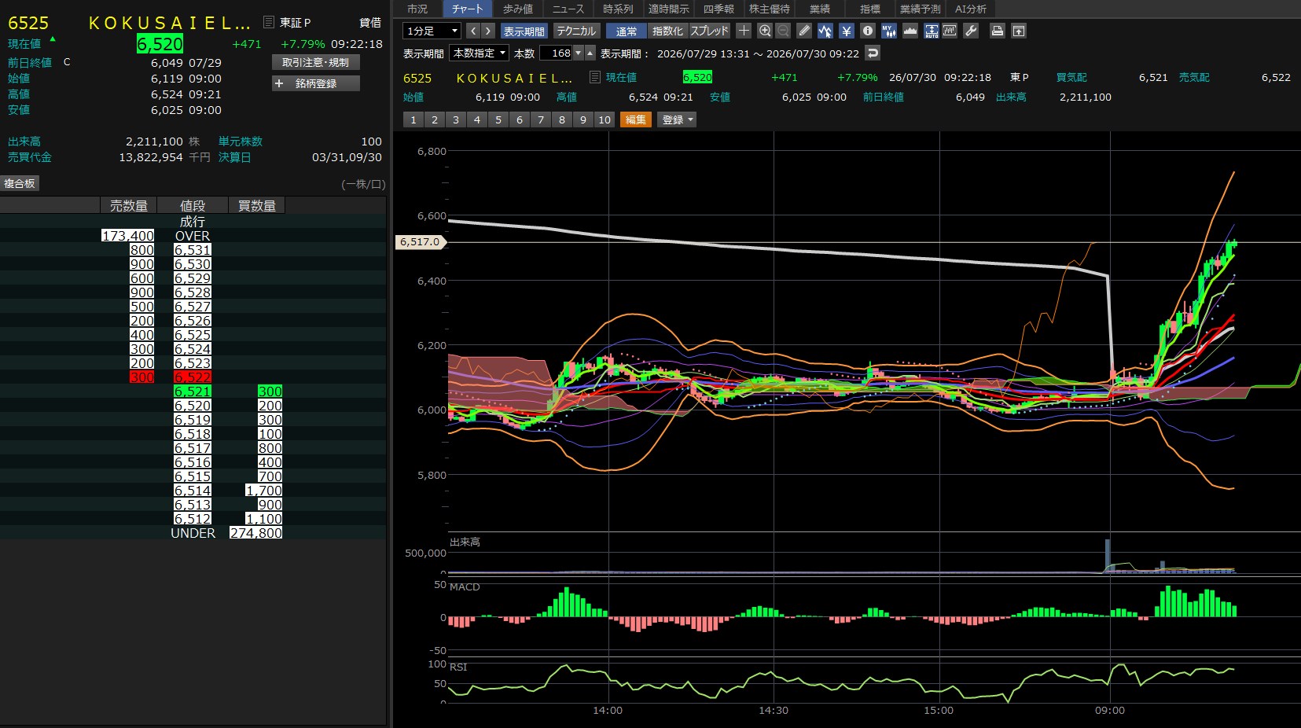Open the 1分足 timeframe dropdown
Screen dimensions: 1301x728
pos(432,31)
